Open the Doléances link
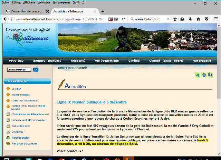 (18, 132)
